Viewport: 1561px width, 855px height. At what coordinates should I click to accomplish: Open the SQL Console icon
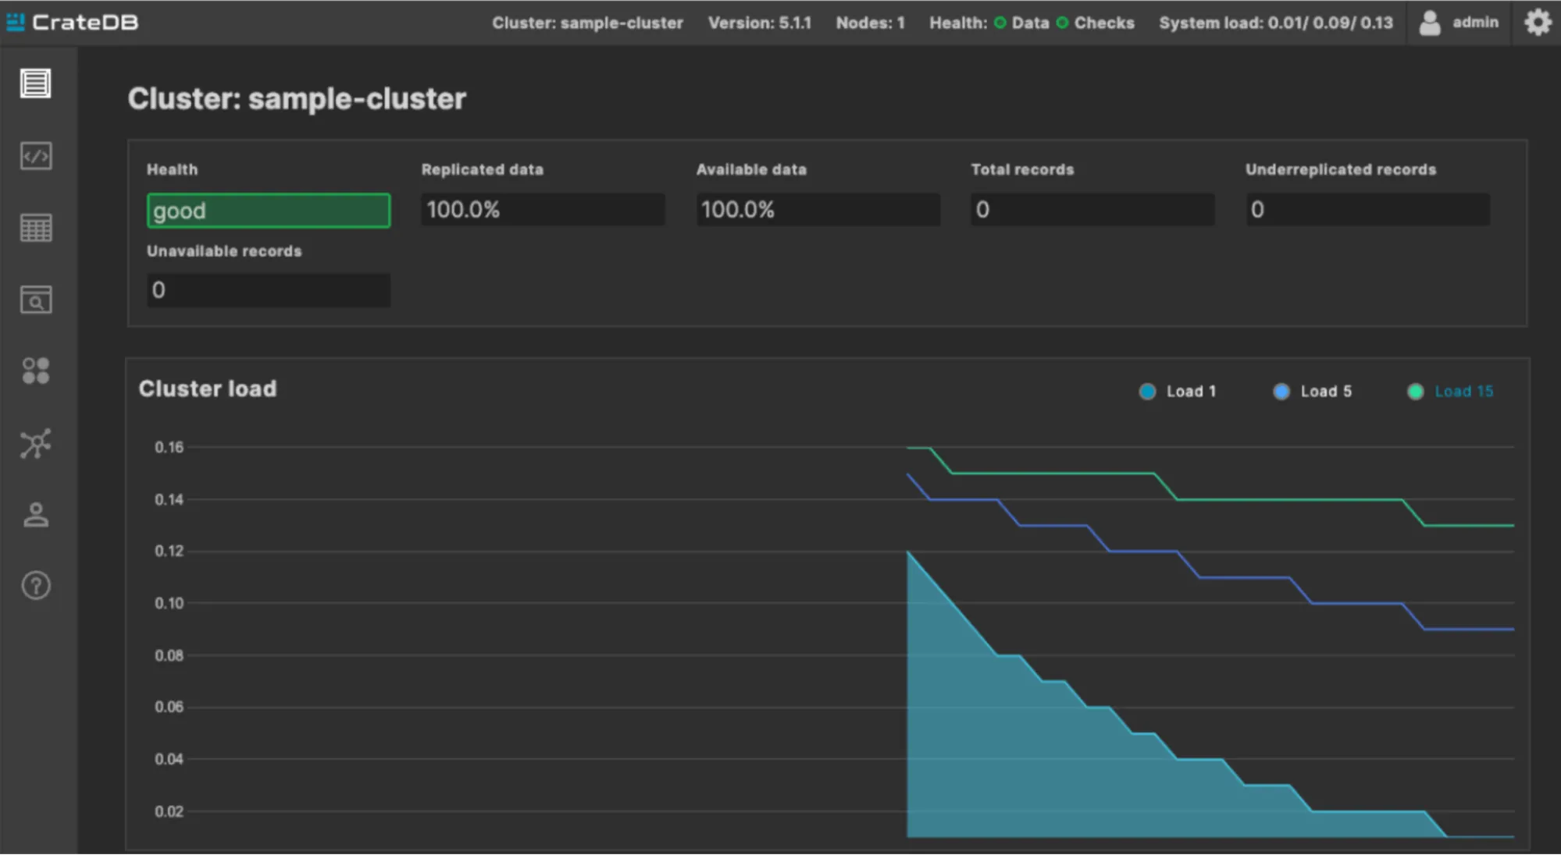(35, 156)
